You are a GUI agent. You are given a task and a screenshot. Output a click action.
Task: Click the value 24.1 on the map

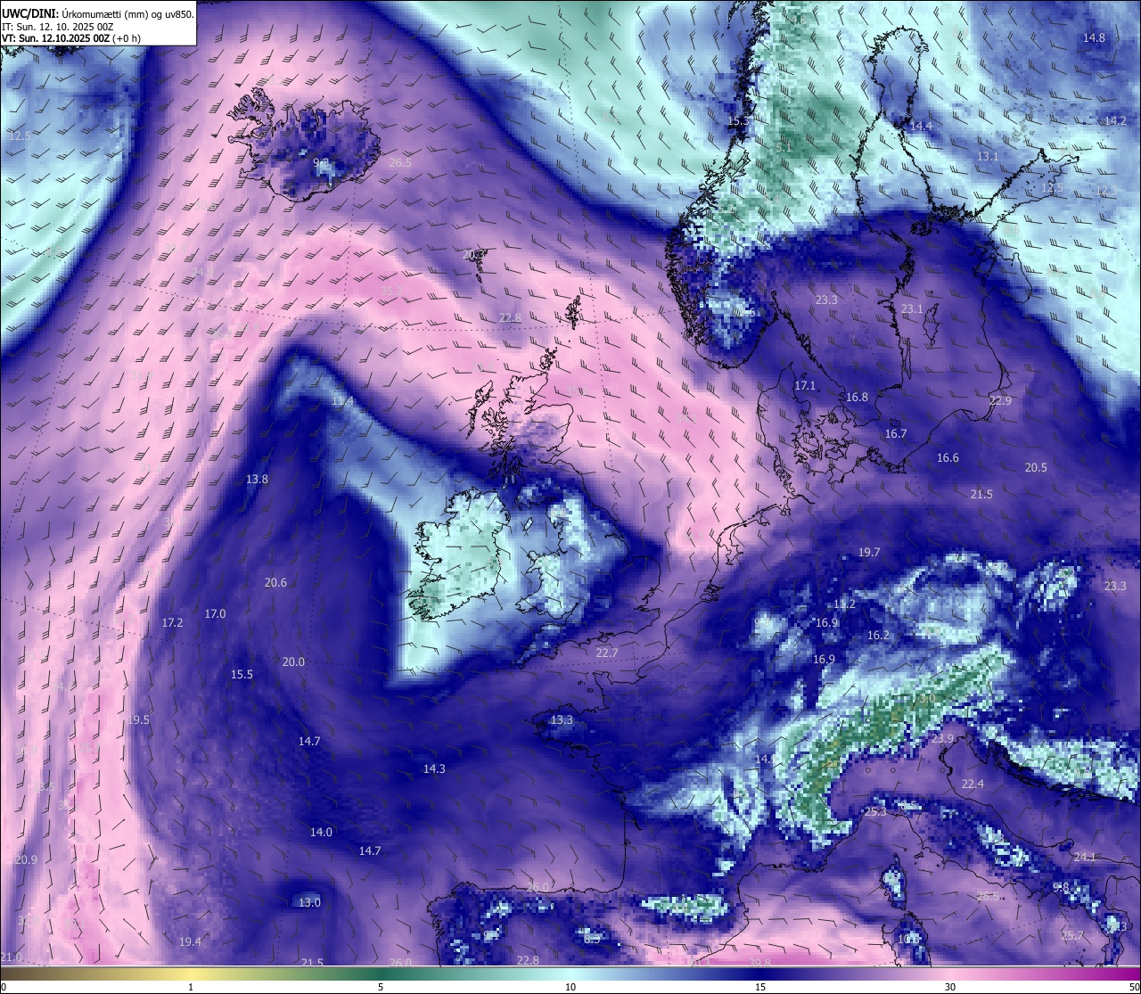1085,858
